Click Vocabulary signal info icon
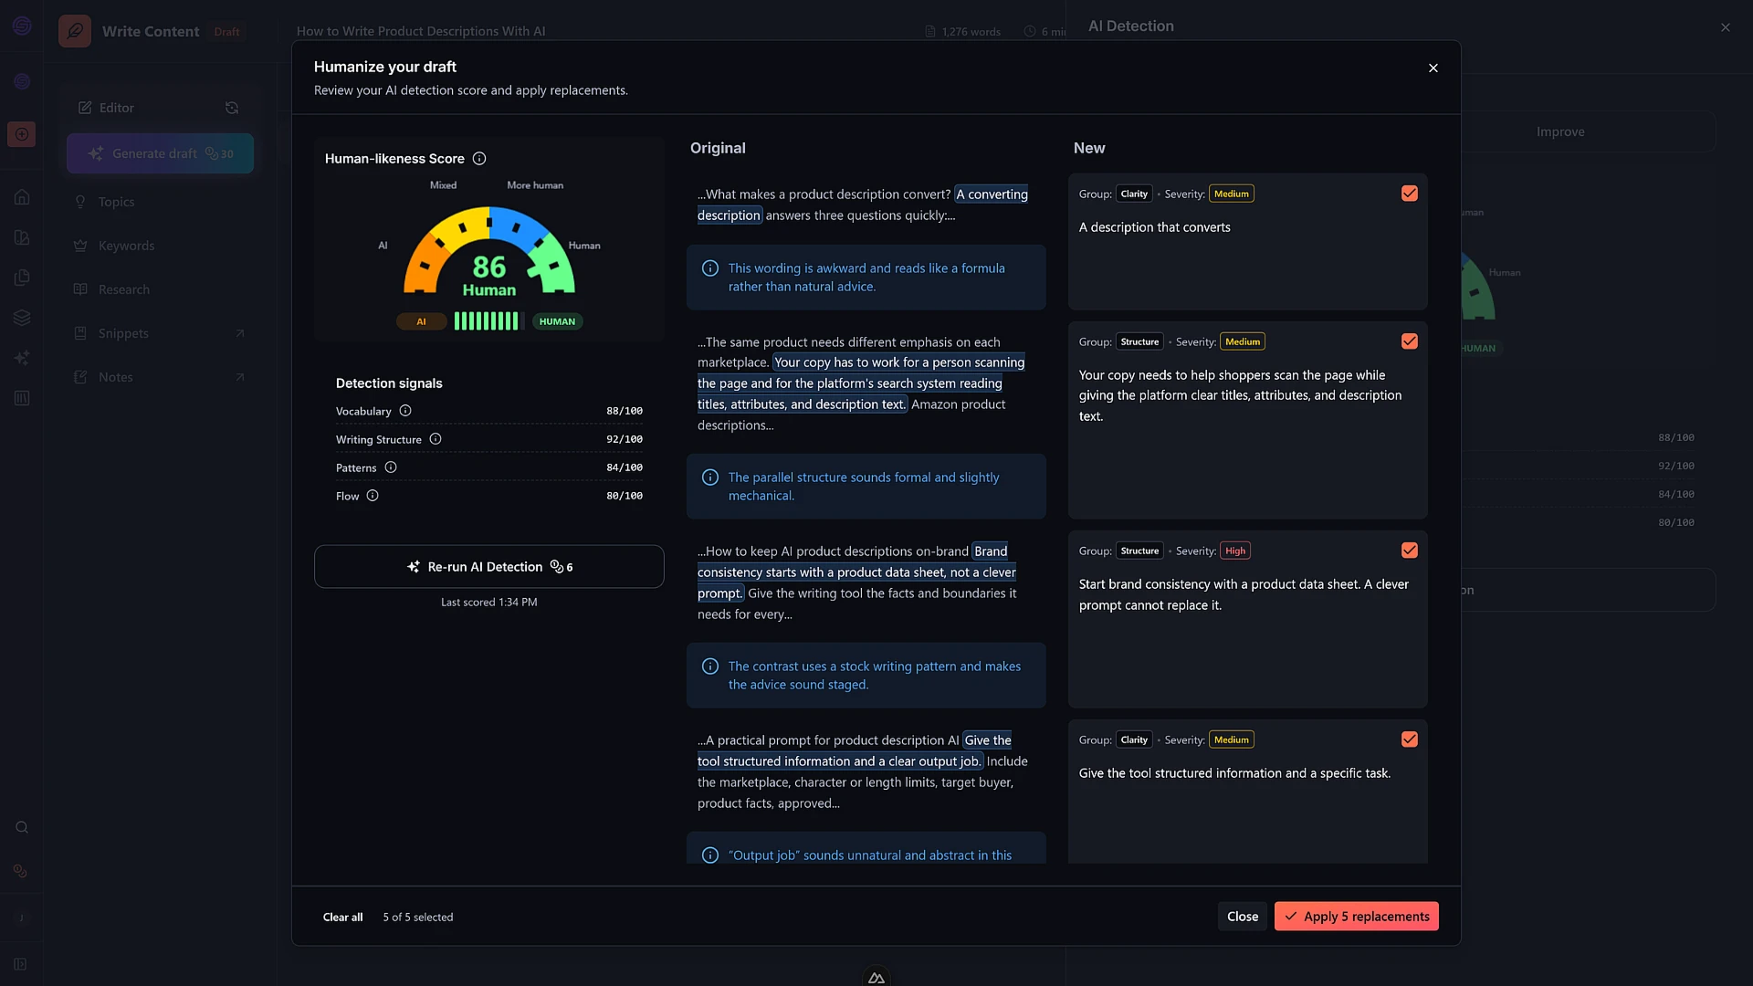 coord(405,411)
